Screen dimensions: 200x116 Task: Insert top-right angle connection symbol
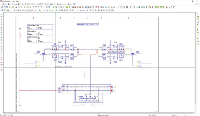[198, 17]
